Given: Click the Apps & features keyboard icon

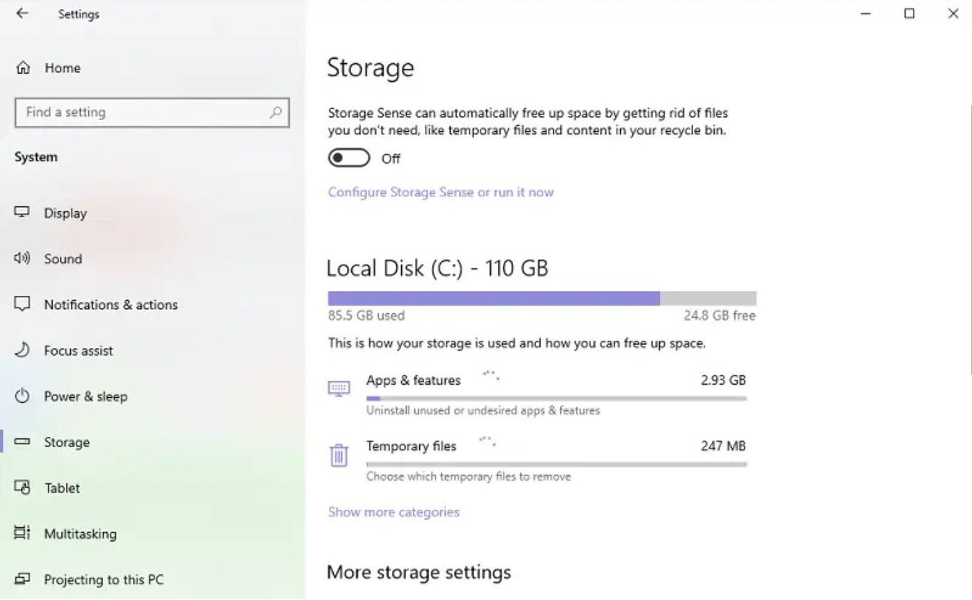Looking at the screenshot, I should click(x=339, y=388).
